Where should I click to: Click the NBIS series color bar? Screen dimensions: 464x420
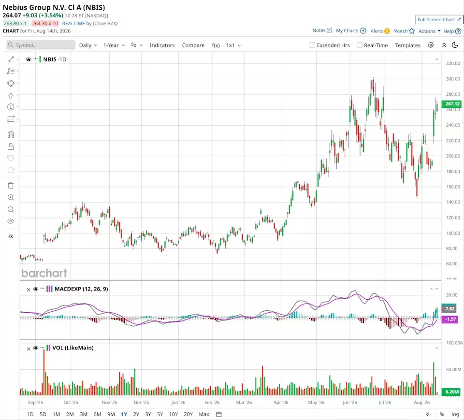click(40, 59)
